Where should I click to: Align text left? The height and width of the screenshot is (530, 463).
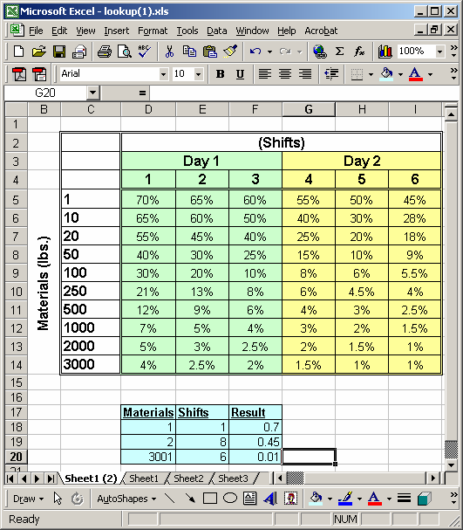click(265, 74)
